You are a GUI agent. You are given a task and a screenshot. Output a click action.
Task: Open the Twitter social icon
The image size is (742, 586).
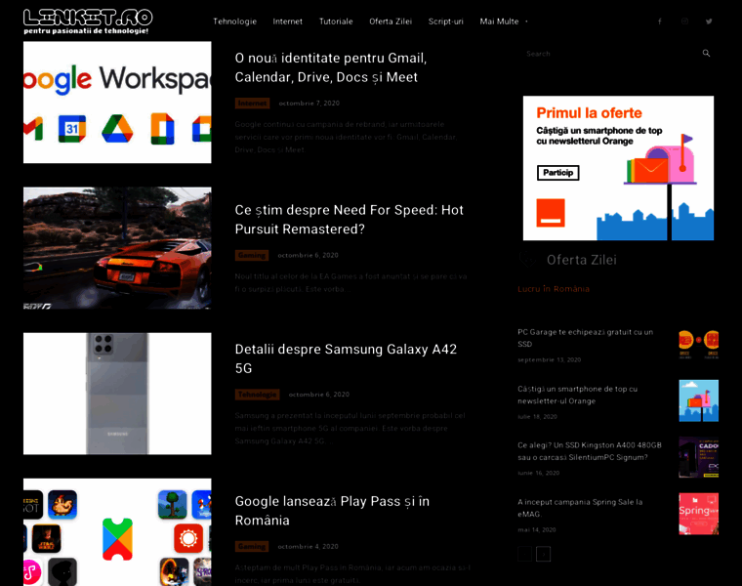click(x=709, y=21)
